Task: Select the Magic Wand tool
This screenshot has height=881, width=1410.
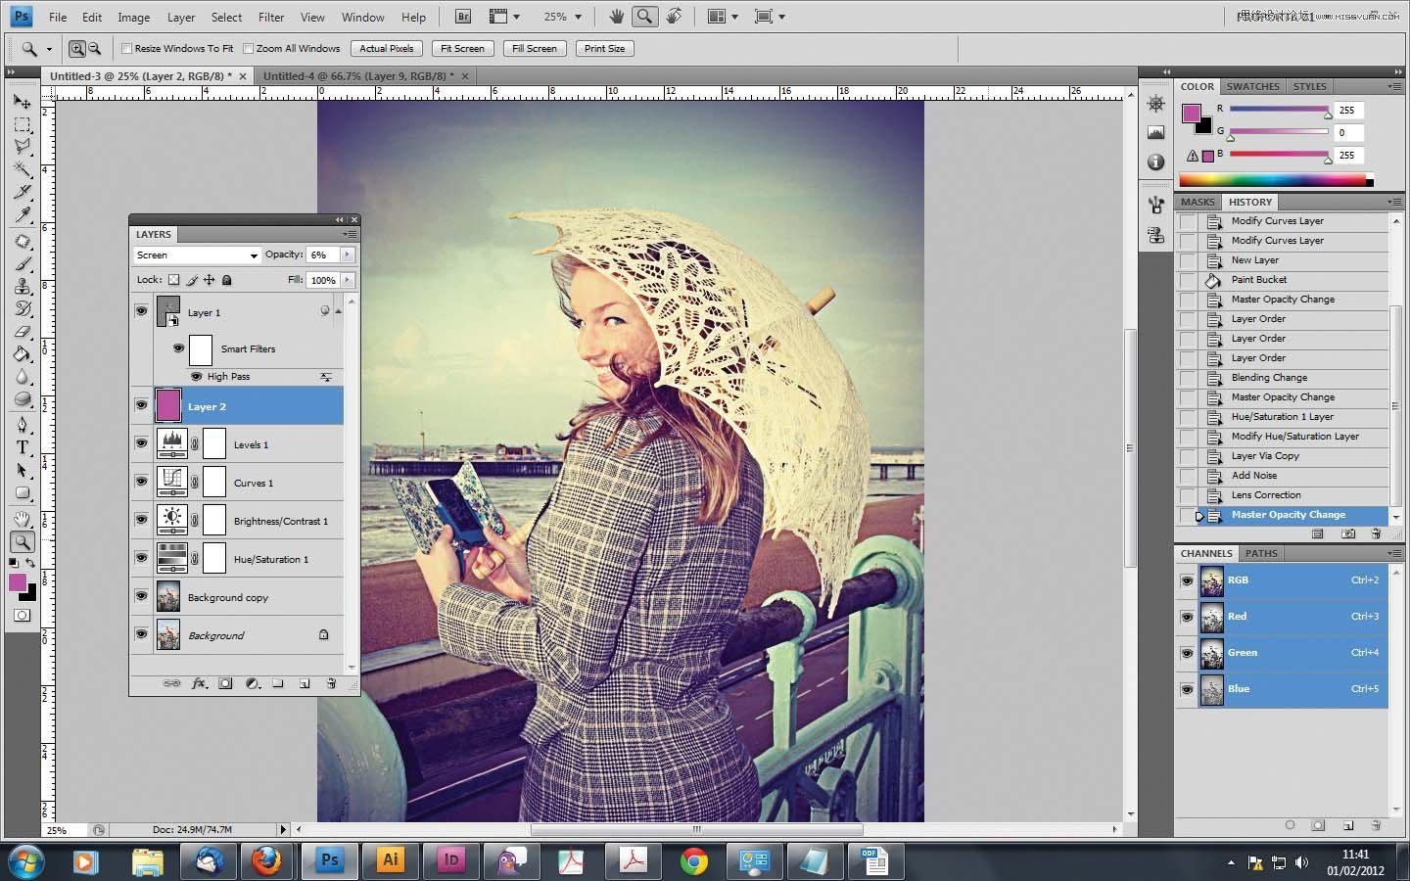Action: click(22, 169)
